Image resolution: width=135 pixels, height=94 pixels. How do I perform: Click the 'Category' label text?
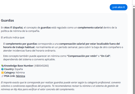tap(10, 73)
